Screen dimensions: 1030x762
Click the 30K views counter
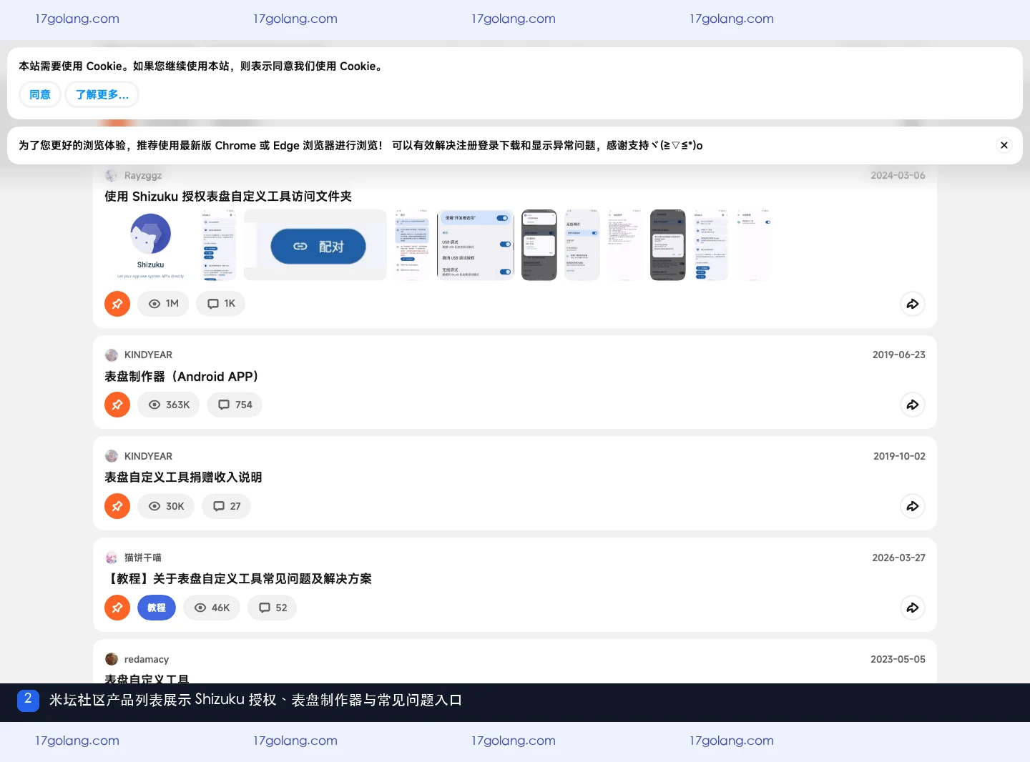coord(166,506)
